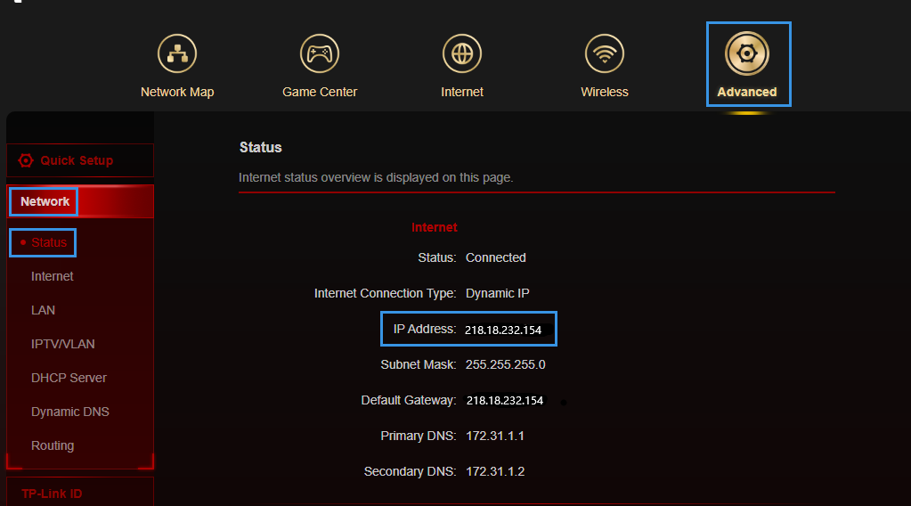Open the Routing sidebar entry
This screenshot has width=911, height=506.
click(53, 445)
